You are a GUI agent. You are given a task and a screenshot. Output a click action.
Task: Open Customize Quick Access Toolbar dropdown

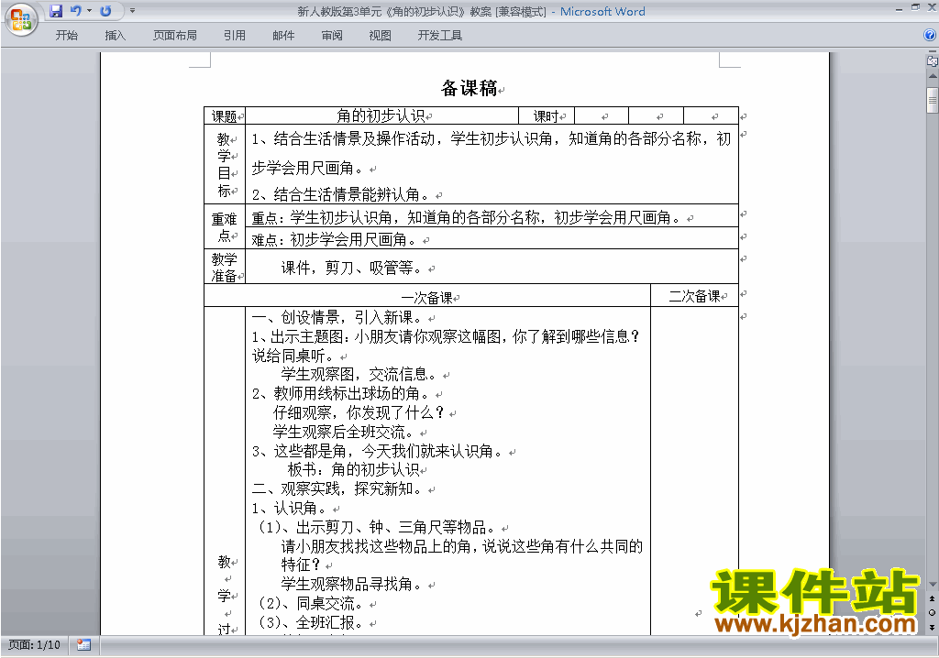click(x=132, y=11)
